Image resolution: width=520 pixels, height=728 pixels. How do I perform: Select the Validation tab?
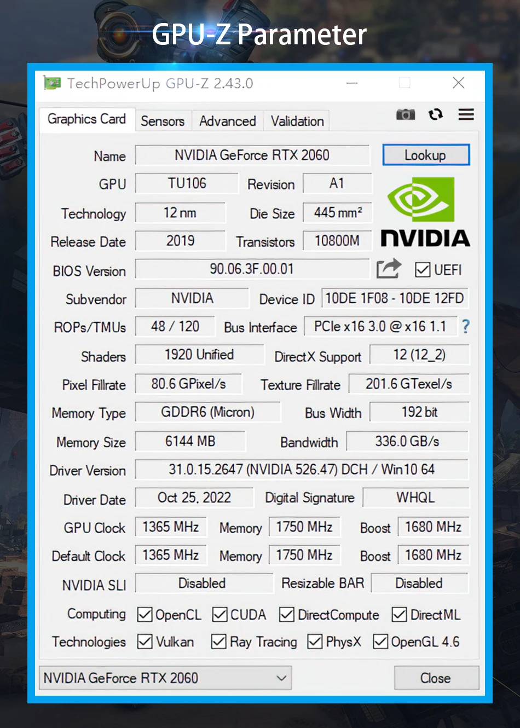click(297, 121)
